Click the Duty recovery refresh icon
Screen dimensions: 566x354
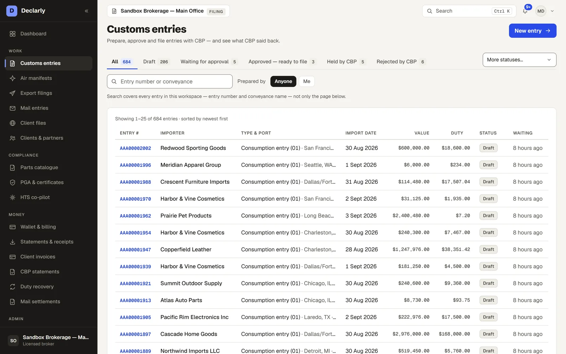(12, 287)
